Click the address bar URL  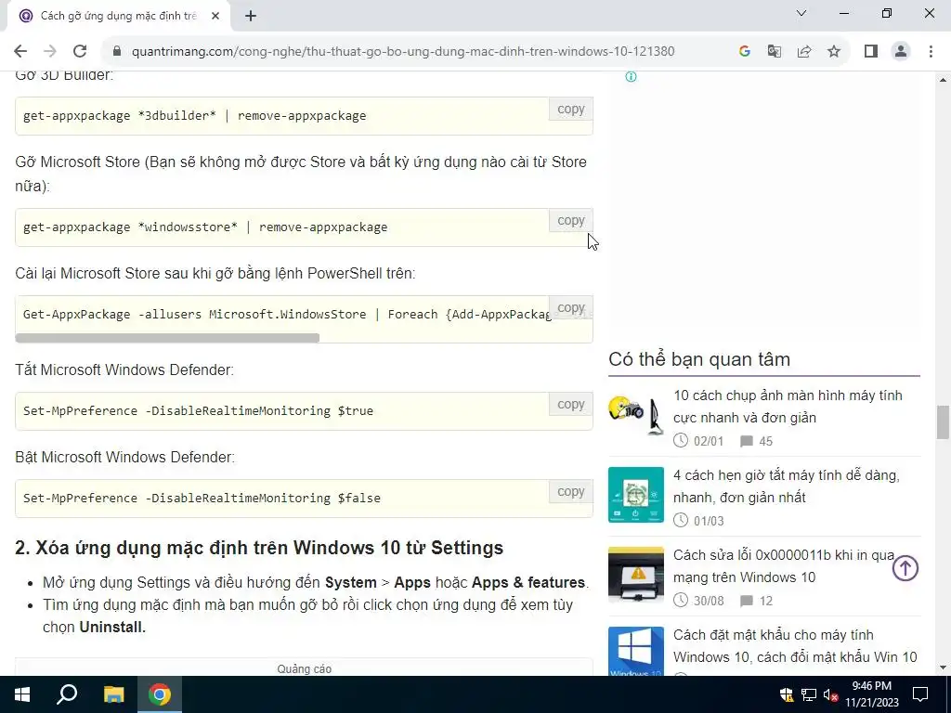click(x=403, y=51)
